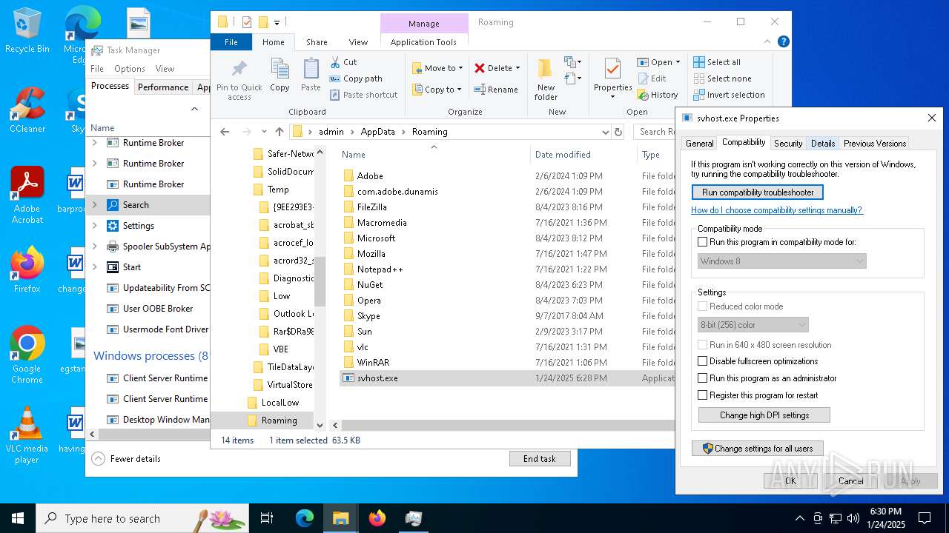The width and height of the screenshot is (949, 533).
Task: Click the Delete ribbon icon
Action: pyautogui.click(x=497, y=68)
